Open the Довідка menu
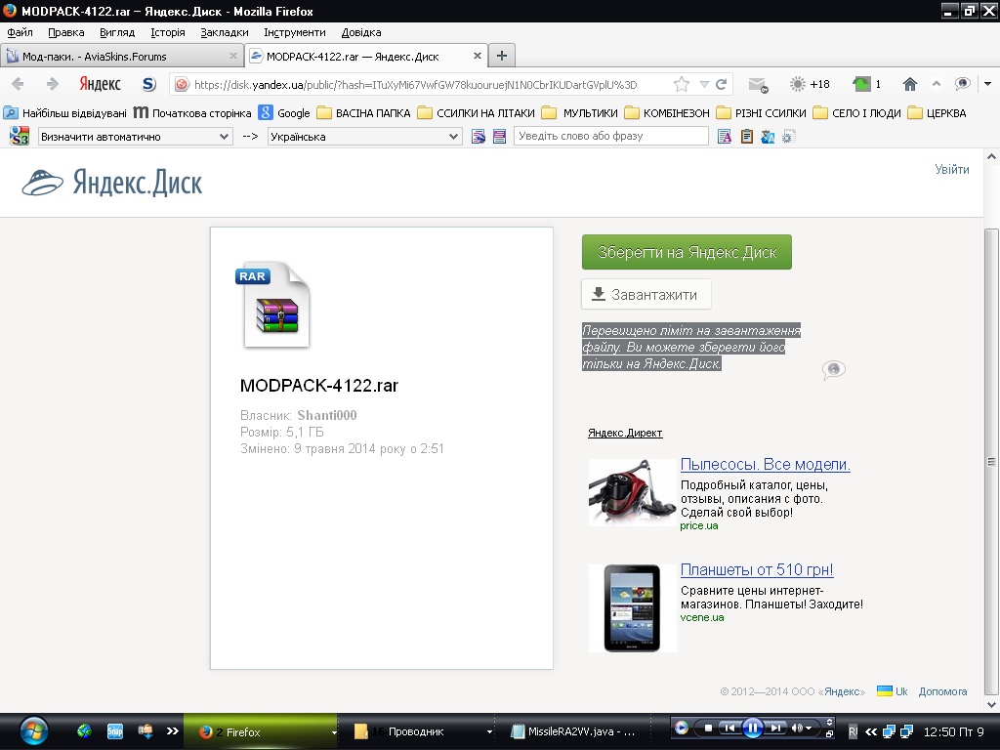Image resolution: width=1000 pixels, height=750 pixels. click(361, 32)
